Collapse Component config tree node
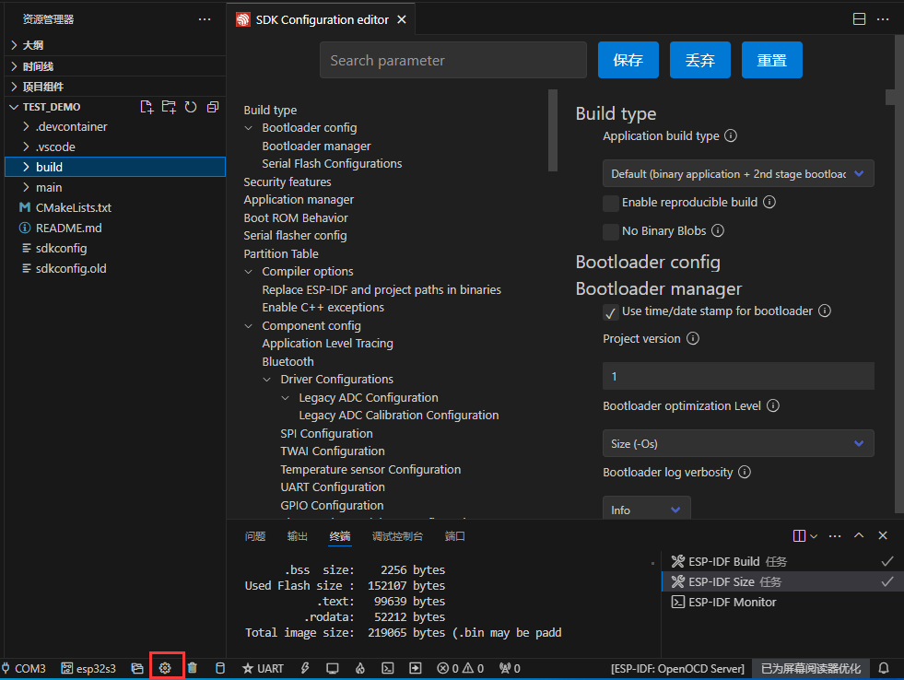This screenshot has width=904, height=680. coord(249,326)
